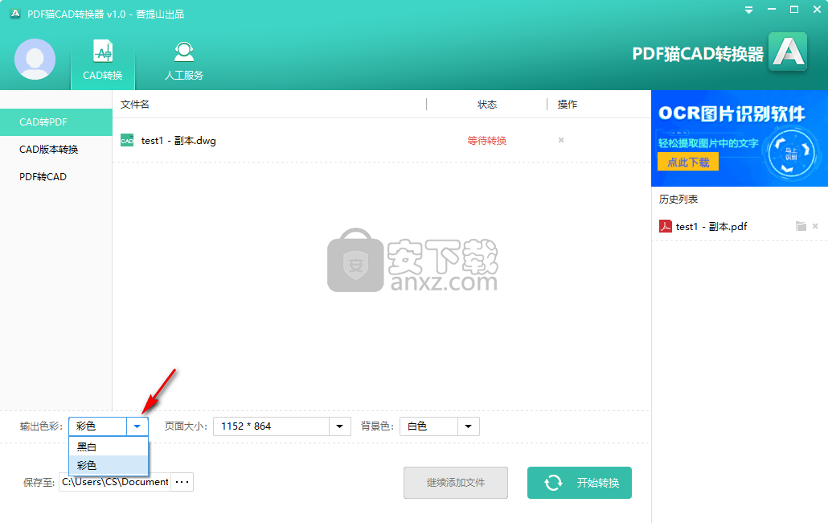
Task: Open the CAD转换 tab
Action: point(103,60)
